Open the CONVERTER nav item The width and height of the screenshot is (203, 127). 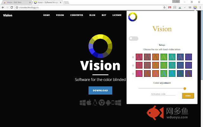tap(77, 15)
